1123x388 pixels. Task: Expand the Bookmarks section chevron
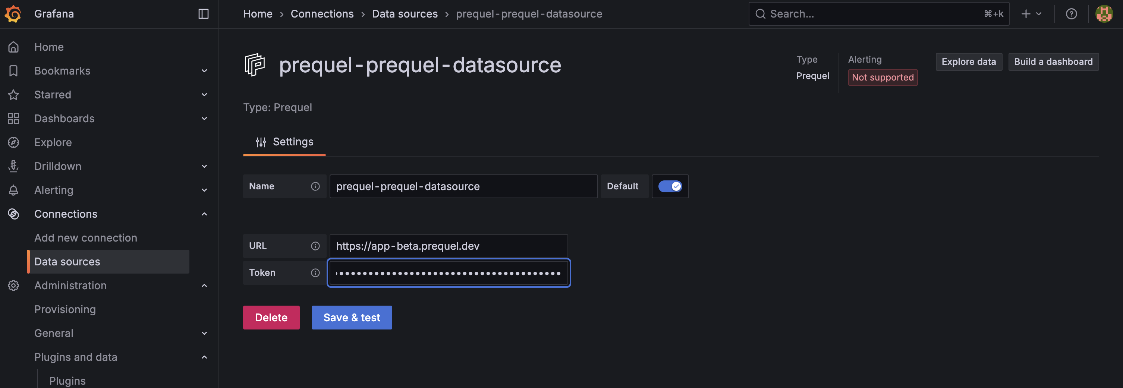click(x=204, y=71)
